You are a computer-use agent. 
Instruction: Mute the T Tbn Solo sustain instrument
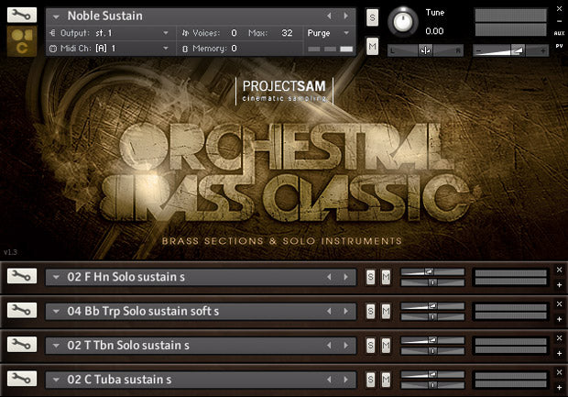[387, 346]
